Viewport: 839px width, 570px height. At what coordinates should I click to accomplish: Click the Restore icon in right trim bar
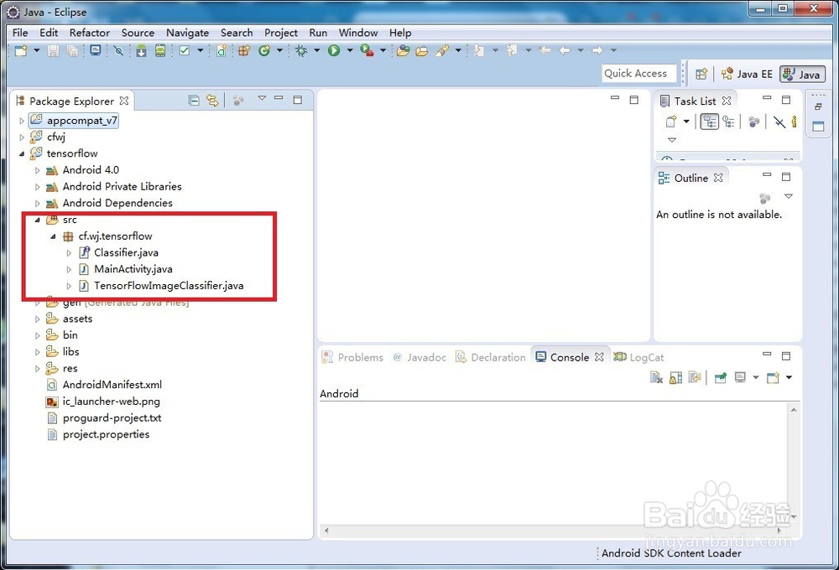pos(818,106)
